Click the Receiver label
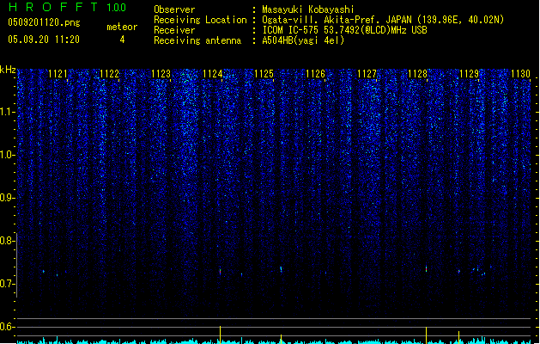540x344 pixels. point(174,30)
